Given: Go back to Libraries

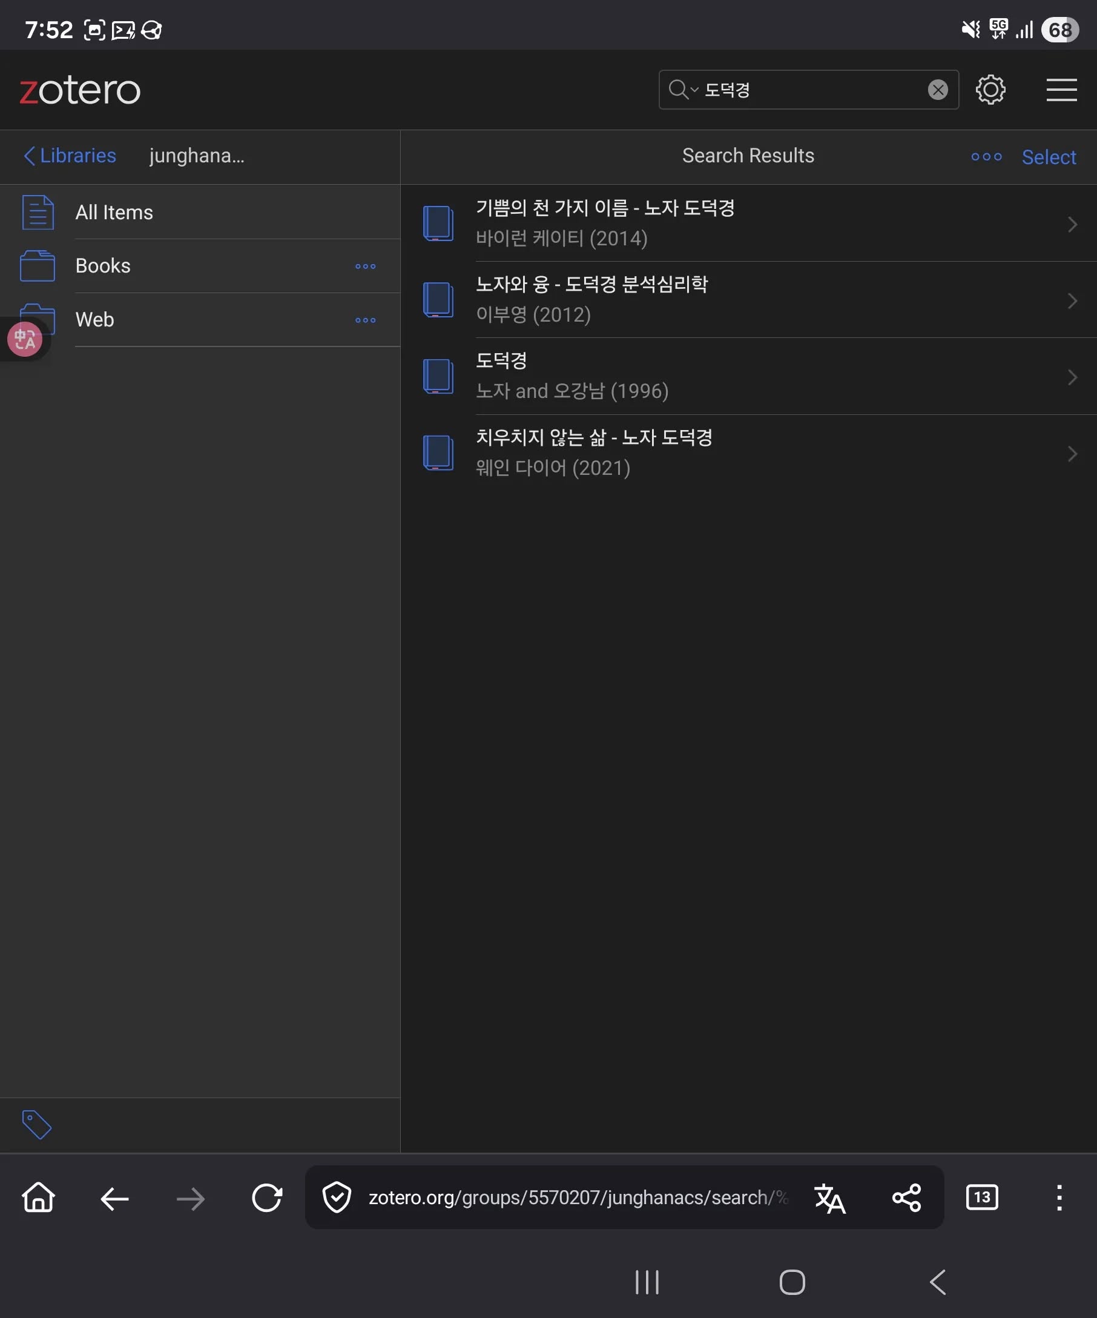Looking at the screenshot, I should click(x=70, y=156).
